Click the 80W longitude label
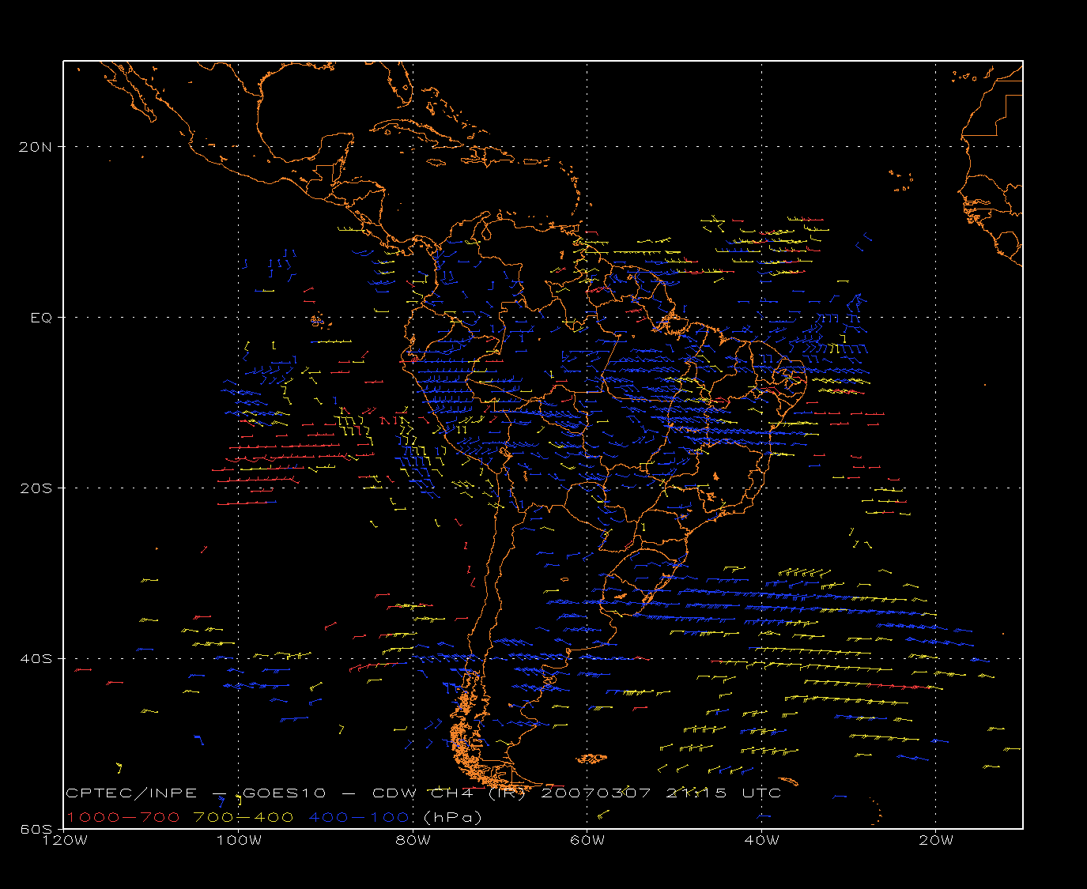Image resolution: width=1087 pixels, height=889 pixels. (x=413, y=840)
